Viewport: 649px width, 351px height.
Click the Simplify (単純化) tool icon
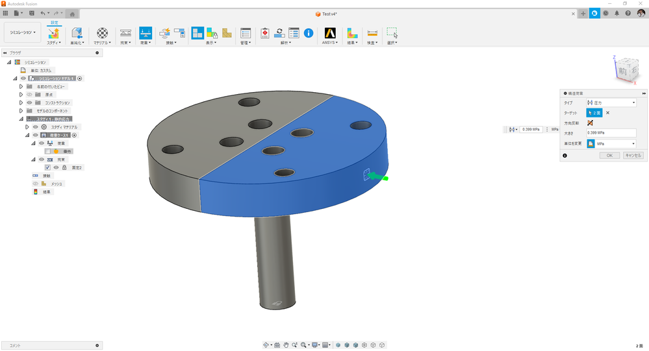click(x=77, y=33)
